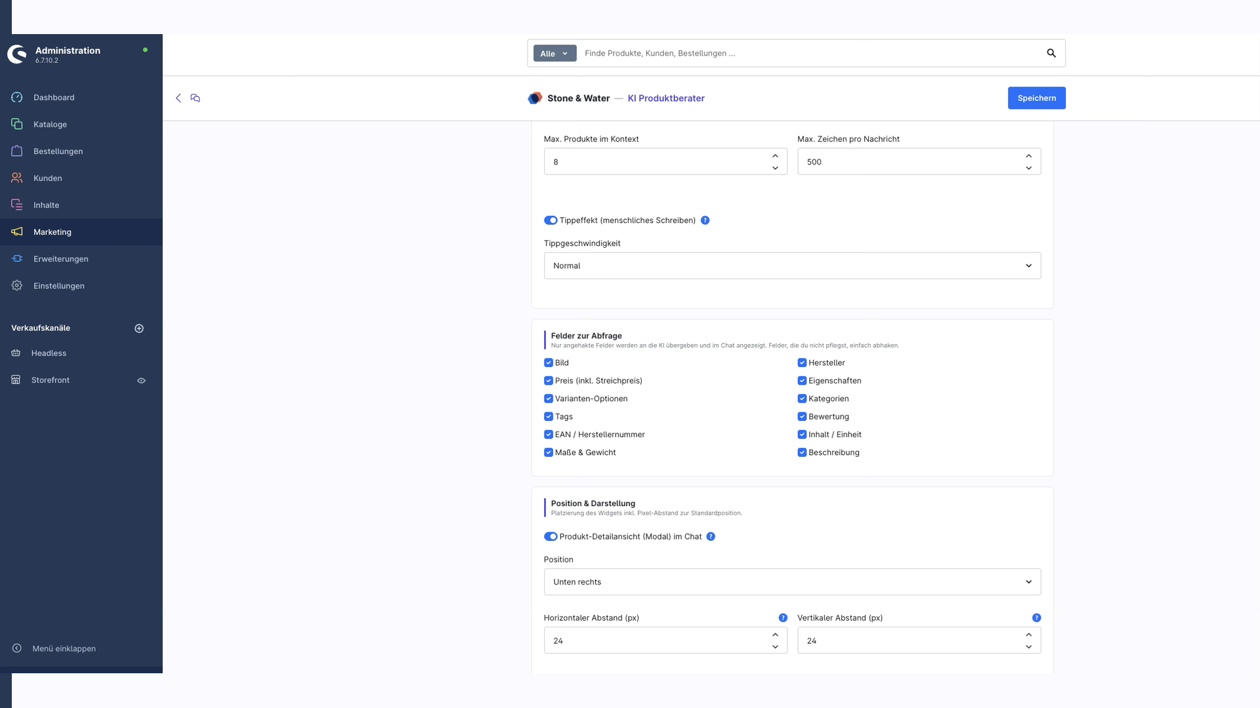
Task: Add a sales channel with plus icon
Action: tap(139, 328)
